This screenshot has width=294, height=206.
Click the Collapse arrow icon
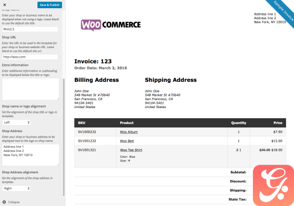coord(4,202)
